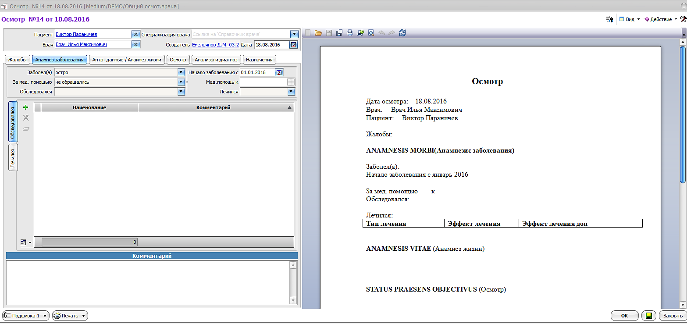The image size is (687, 324).
Task: Open print preview magnifier icon
Action: coord(371,33)
